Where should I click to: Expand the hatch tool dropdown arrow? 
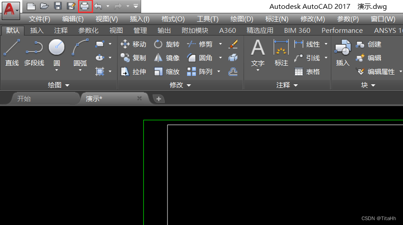point(110,71)
